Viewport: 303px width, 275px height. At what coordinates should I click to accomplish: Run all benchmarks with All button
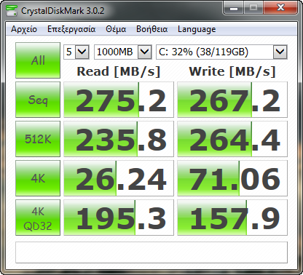(38, 60)
